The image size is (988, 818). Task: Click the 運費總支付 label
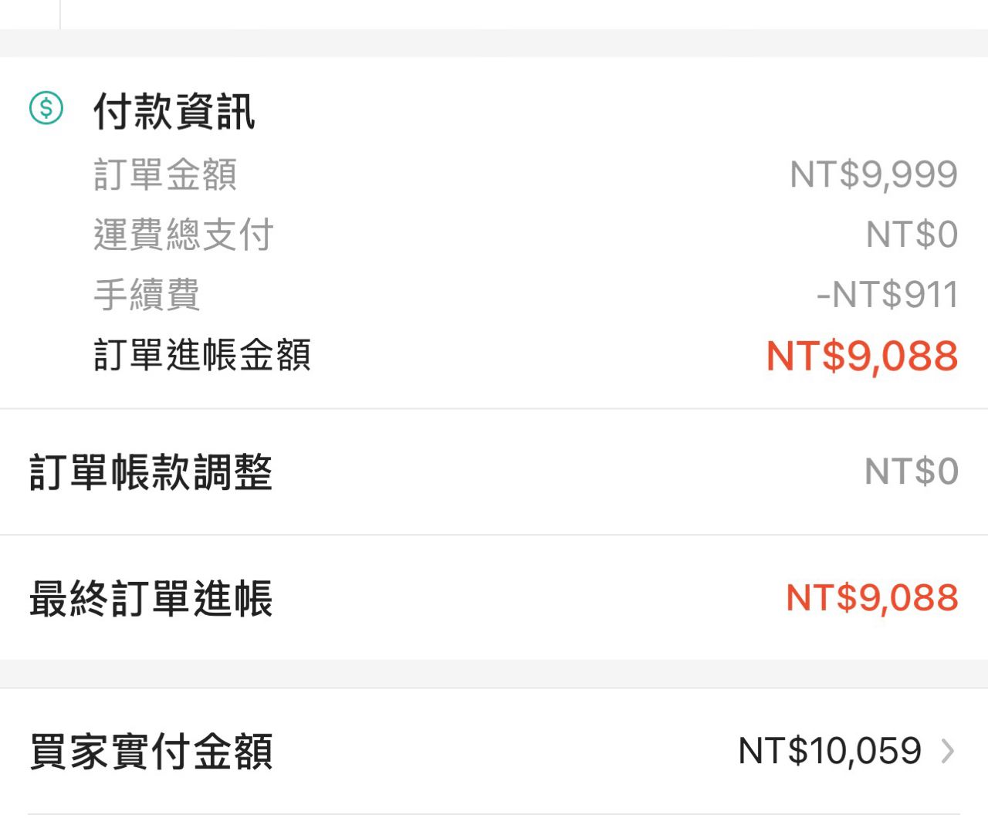point(184,235)
